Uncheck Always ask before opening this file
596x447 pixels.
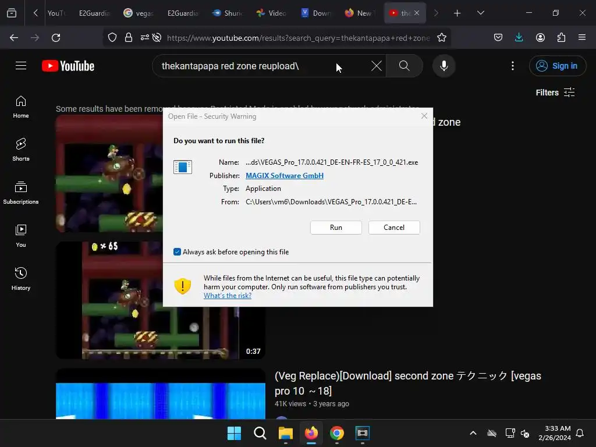177,251
